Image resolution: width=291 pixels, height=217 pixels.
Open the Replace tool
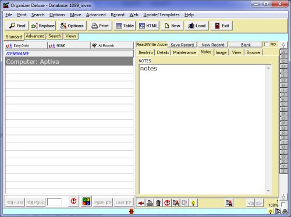tap(43, 26)
